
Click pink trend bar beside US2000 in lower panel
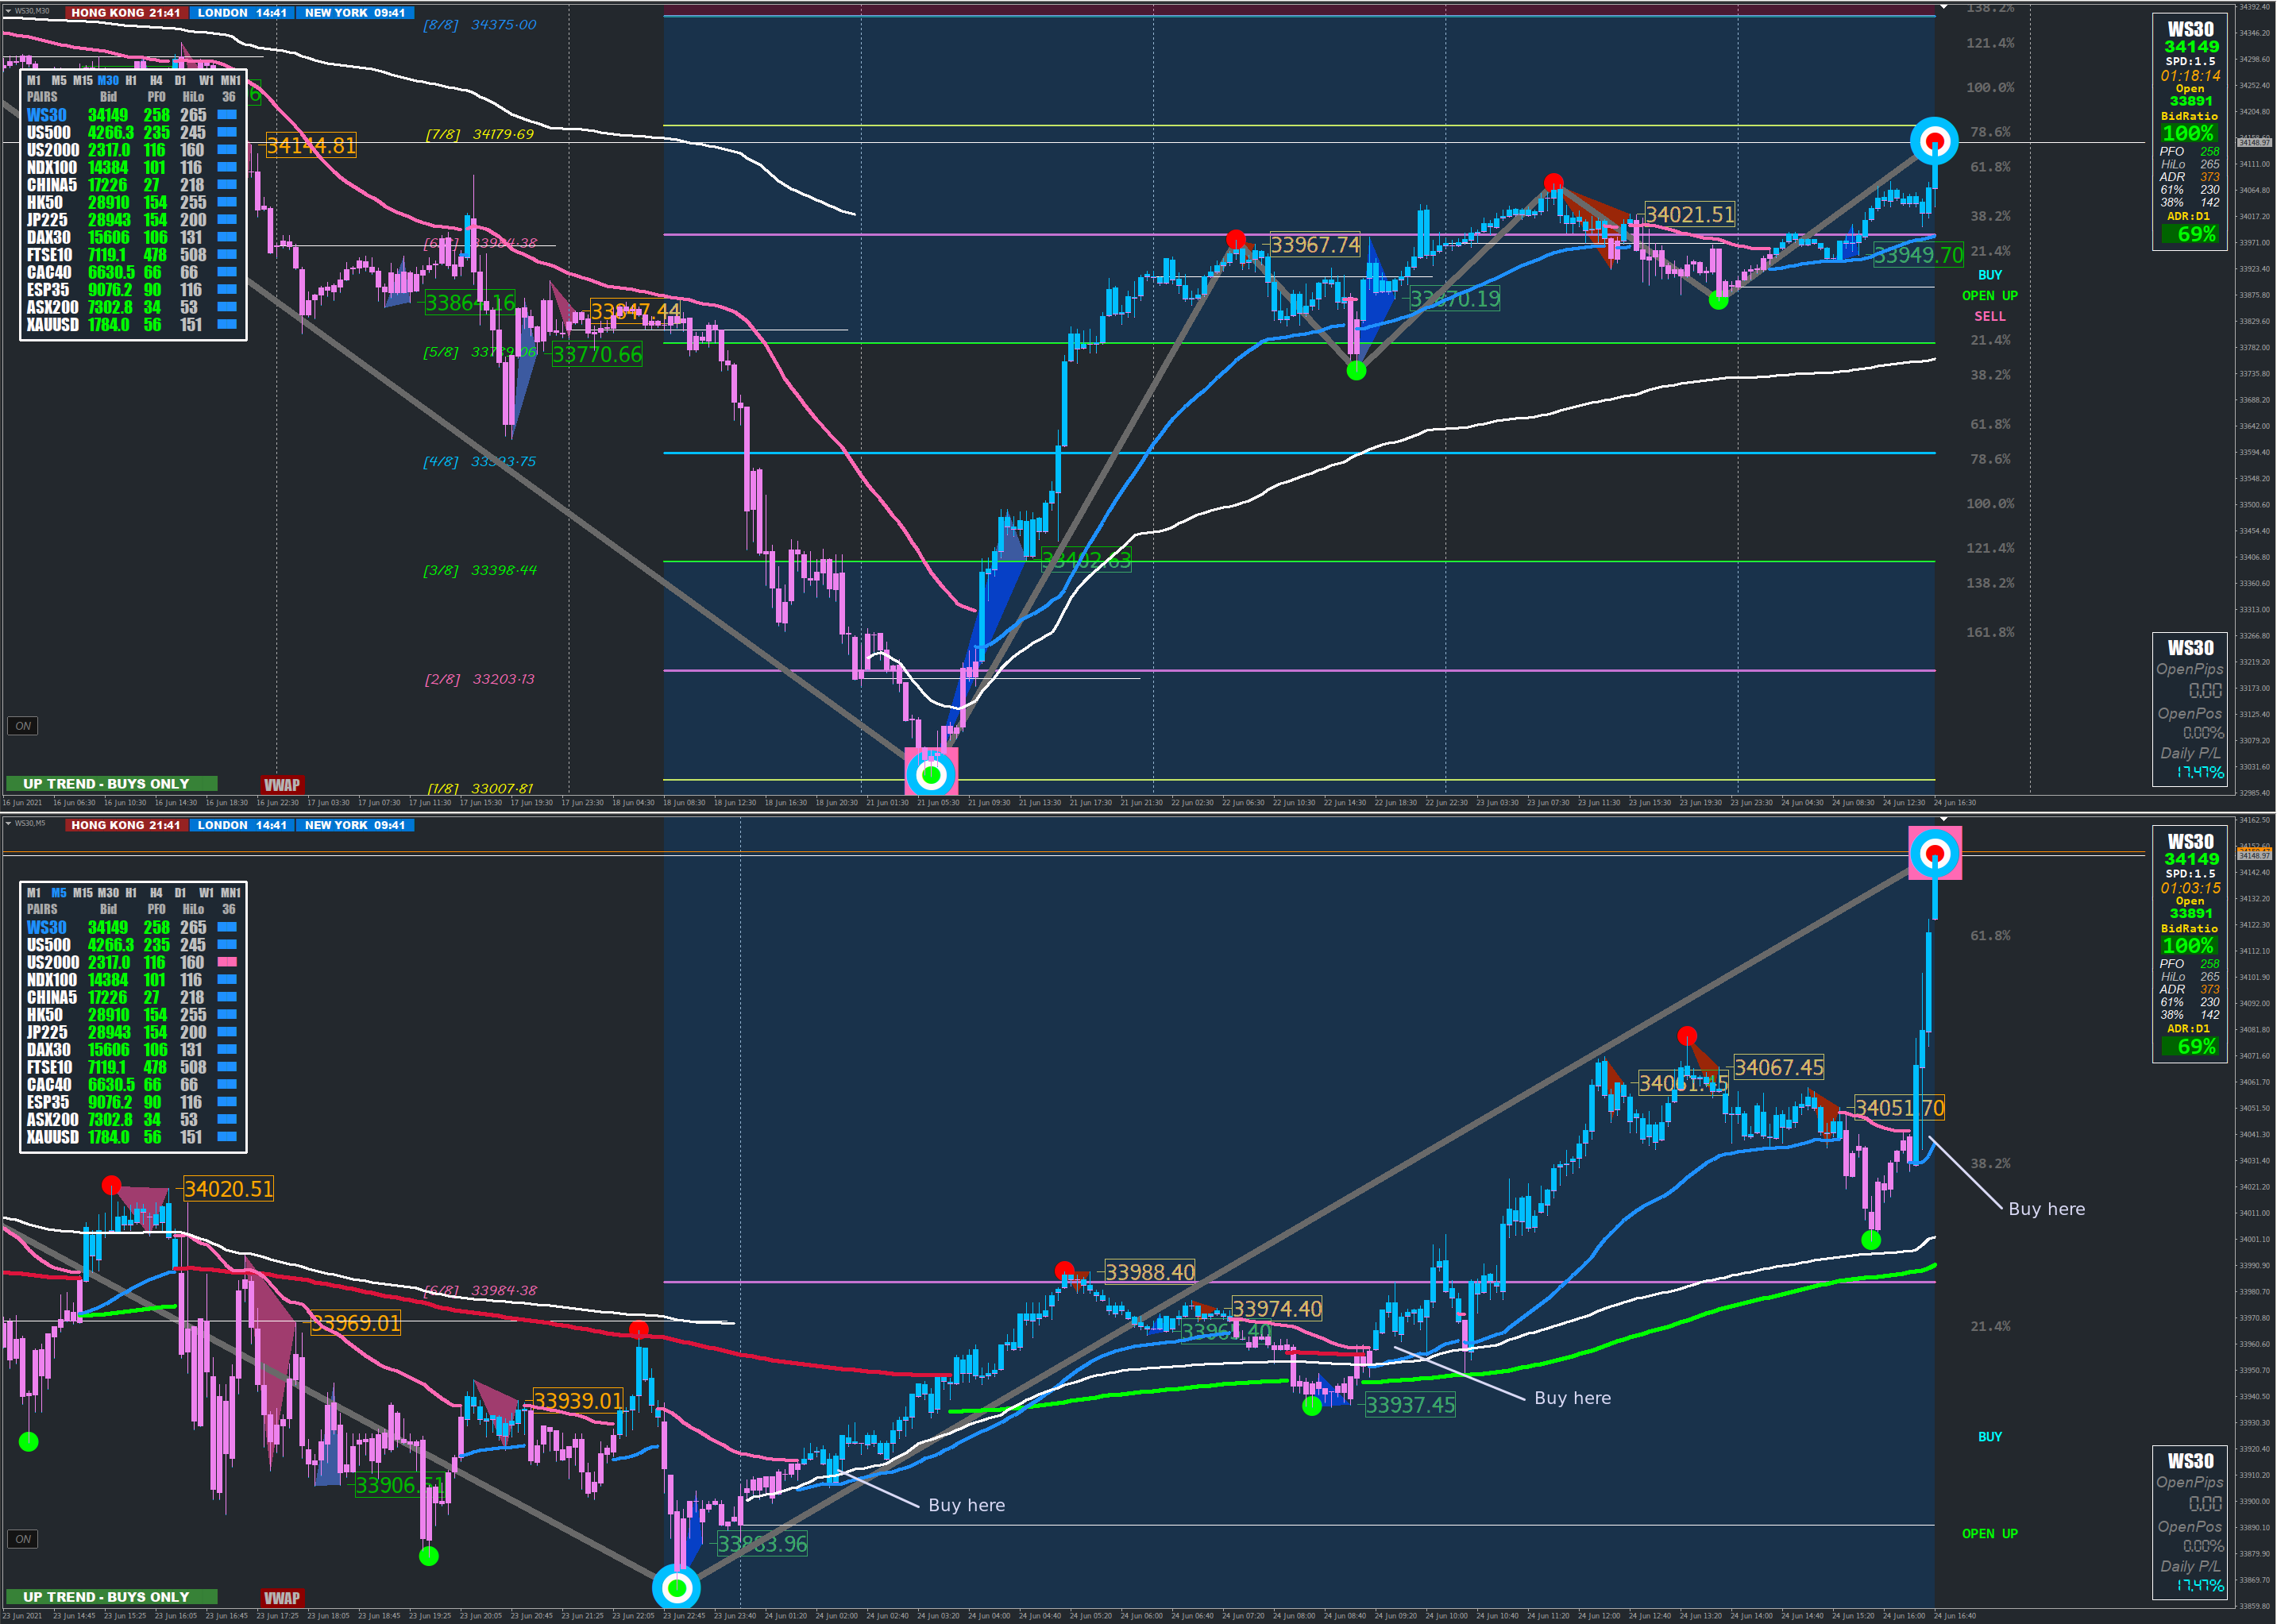click(x=227, y=962)
